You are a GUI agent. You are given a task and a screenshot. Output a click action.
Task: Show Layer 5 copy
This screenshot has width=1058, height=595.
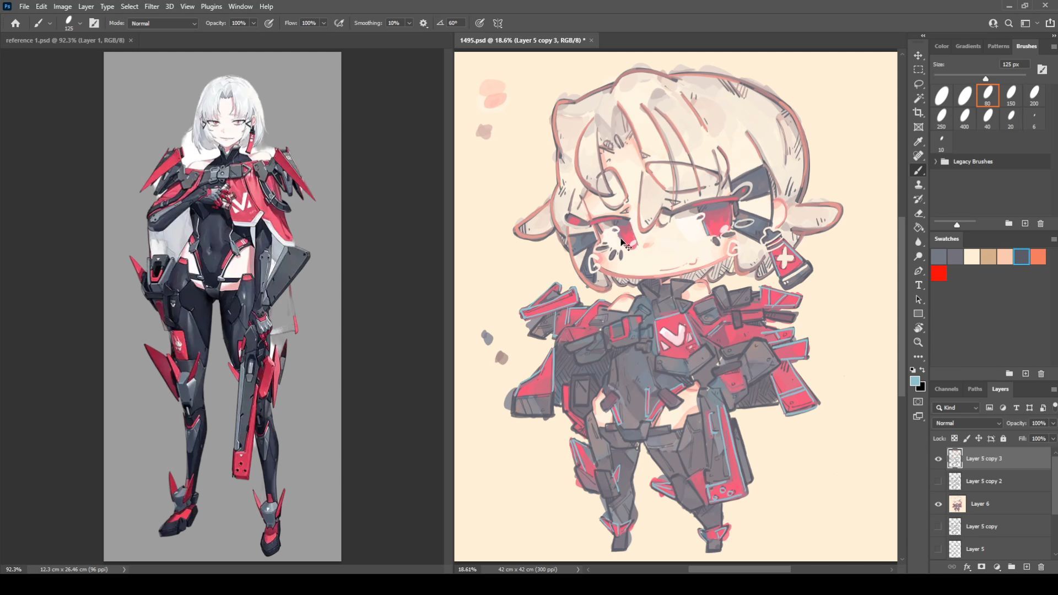[938, 526]
